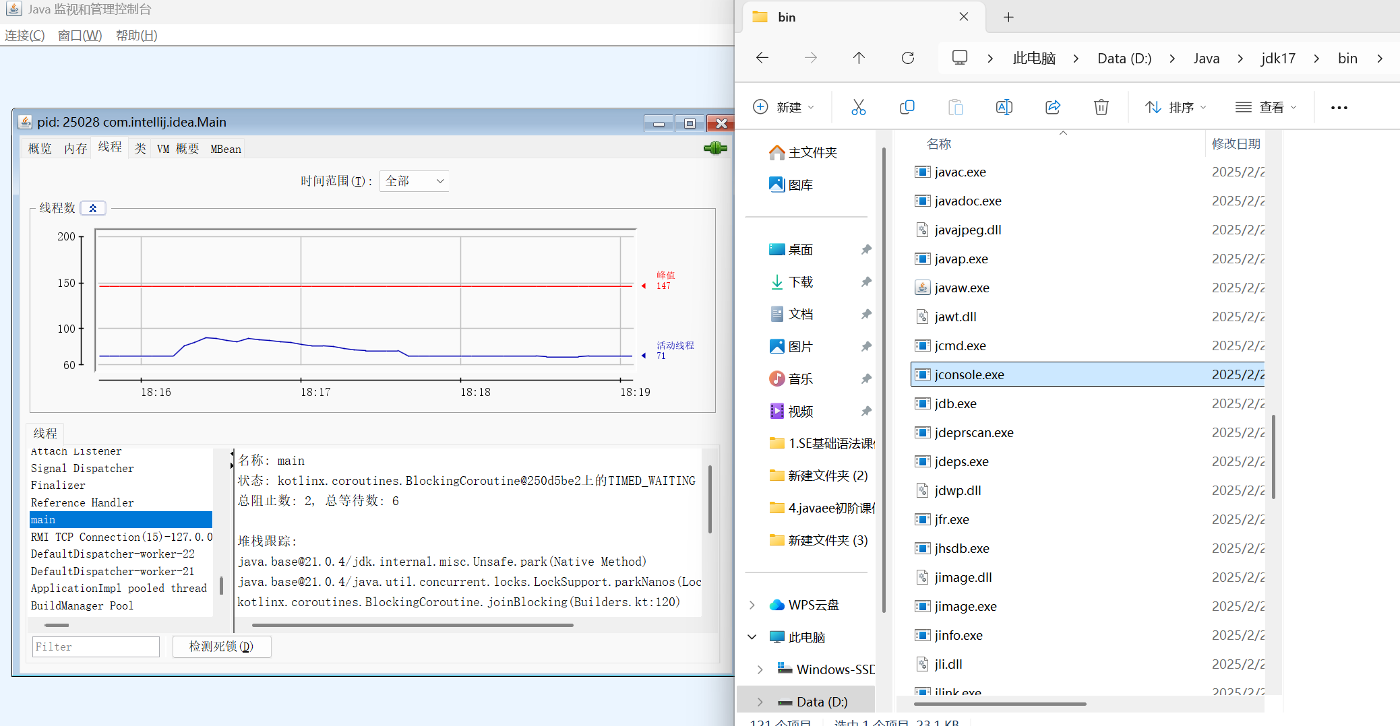Open 桌面 in quick access

pos(791,250)
